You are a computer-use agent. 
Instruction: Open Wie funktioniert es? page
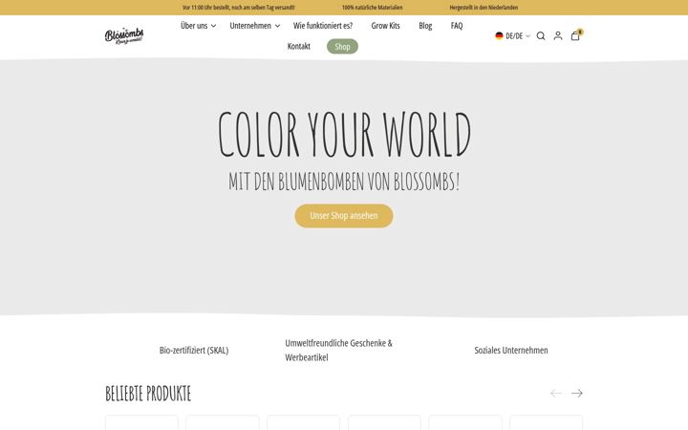click(x=323, y=26)
